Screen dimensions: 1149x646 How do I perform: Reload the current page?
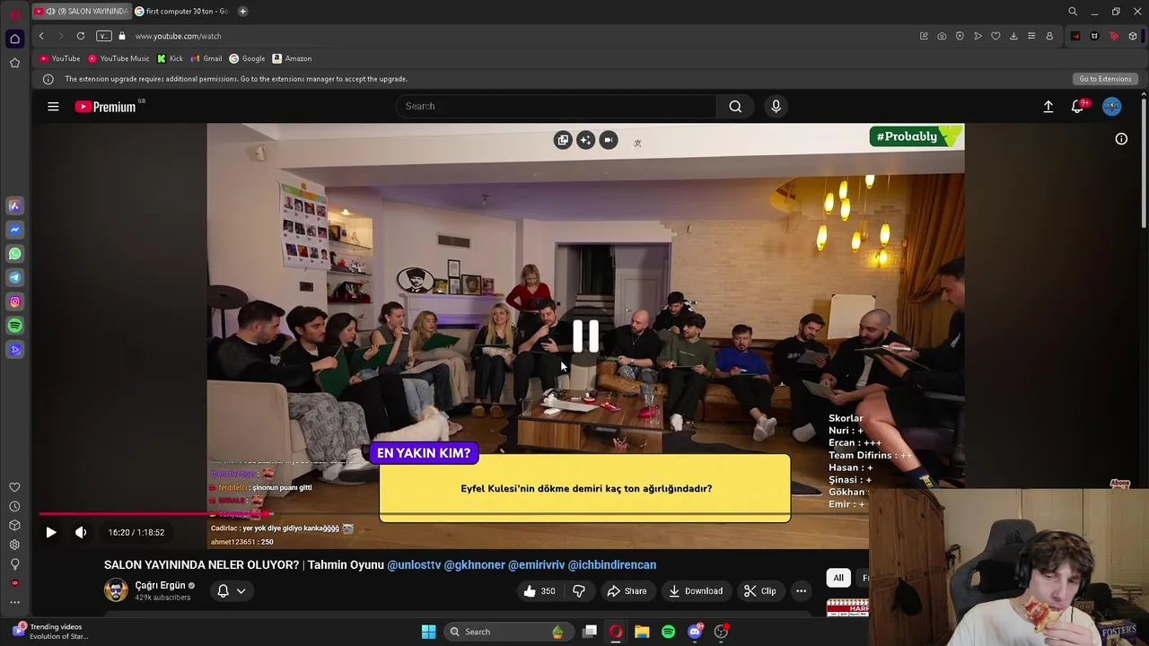click(x=81, y=36)
